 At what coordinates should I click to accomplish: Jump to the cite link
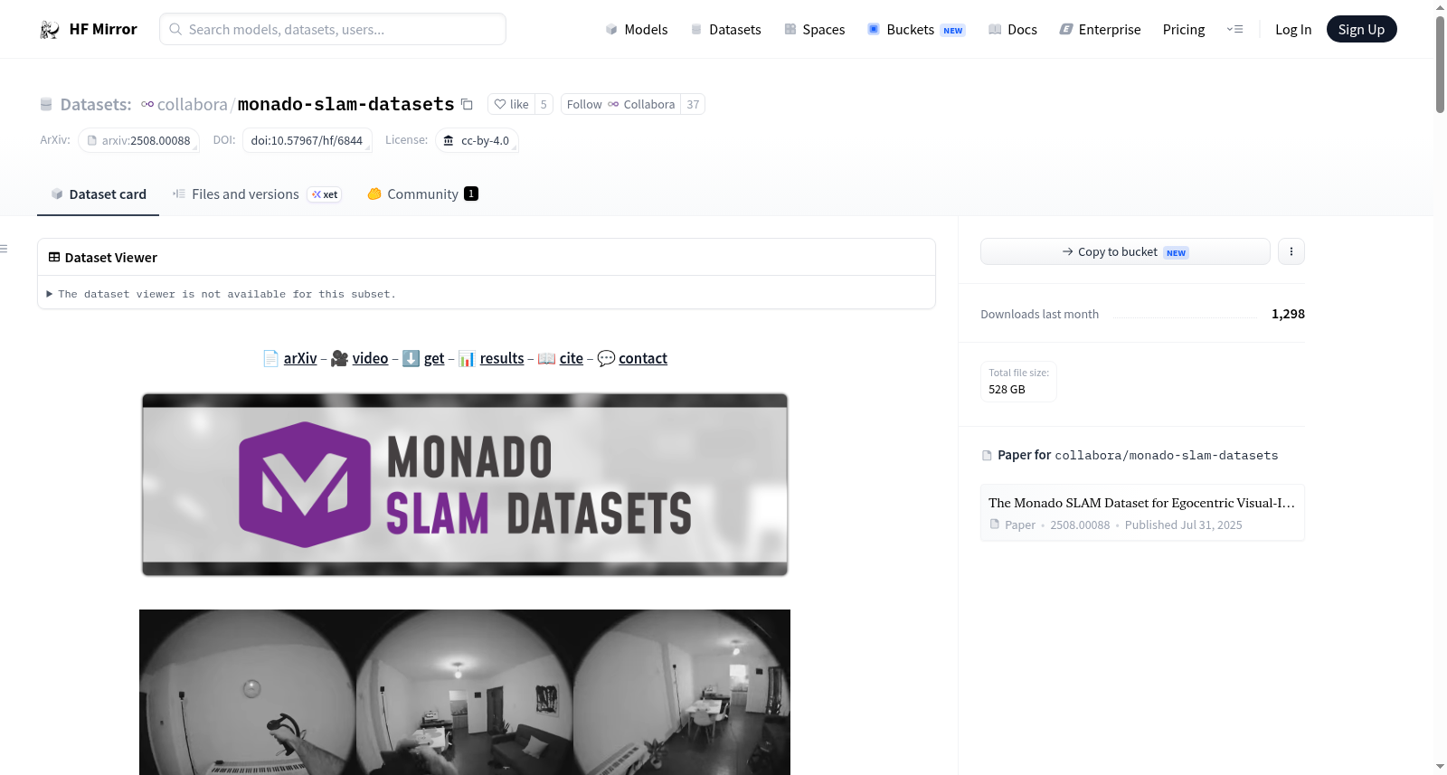pos(572,358)
